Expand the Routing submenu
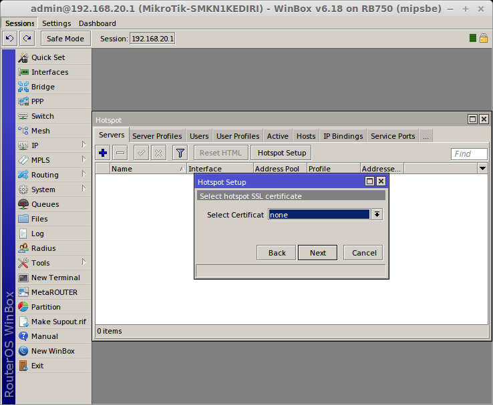 pos(84,174)
